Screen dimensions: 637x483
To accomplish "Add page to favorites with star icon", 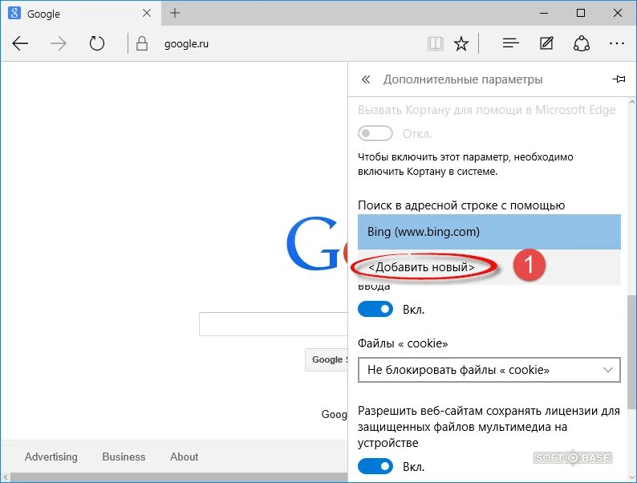I will [x=461, y=43].
